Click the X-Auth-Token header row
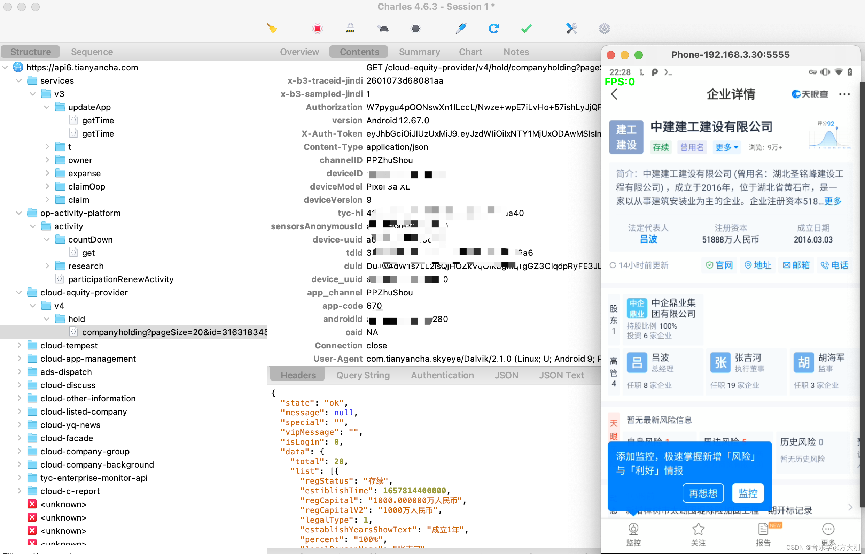 pyautogui.click(x=434, y=134)
